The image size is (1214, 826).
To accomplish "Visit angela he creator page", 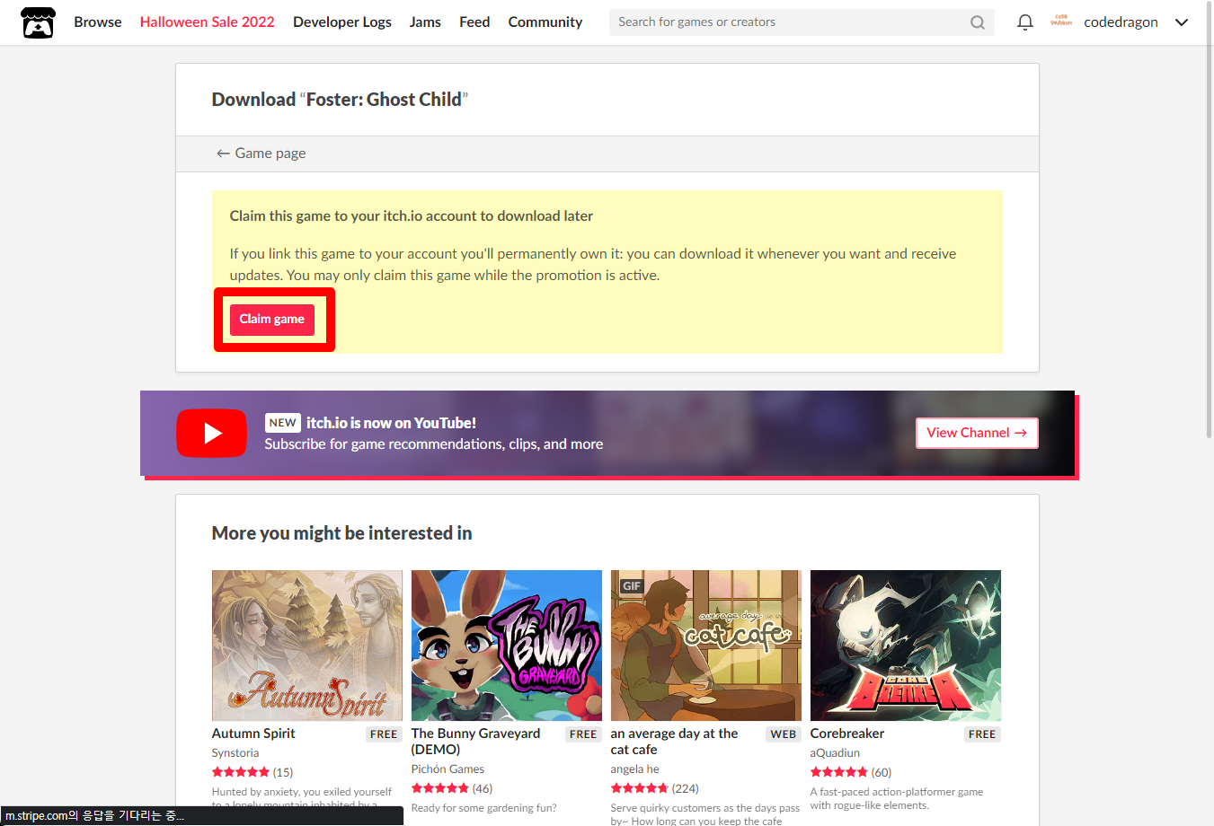I will click(x=635, y=769).
